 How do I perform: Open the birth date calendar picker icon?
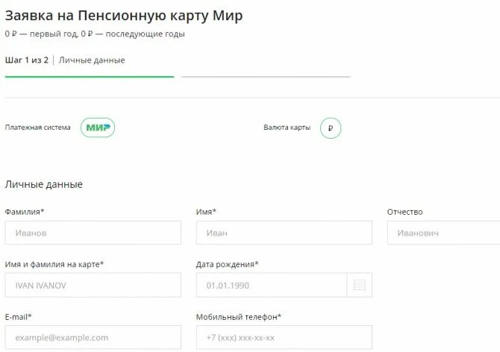tap(360, 285)
